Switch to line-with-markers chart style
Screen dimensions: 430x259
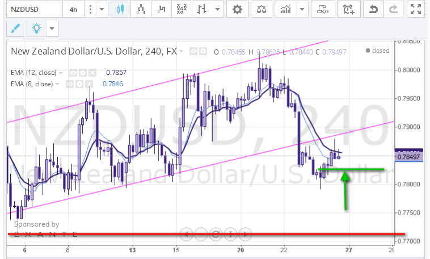[141, 9]
